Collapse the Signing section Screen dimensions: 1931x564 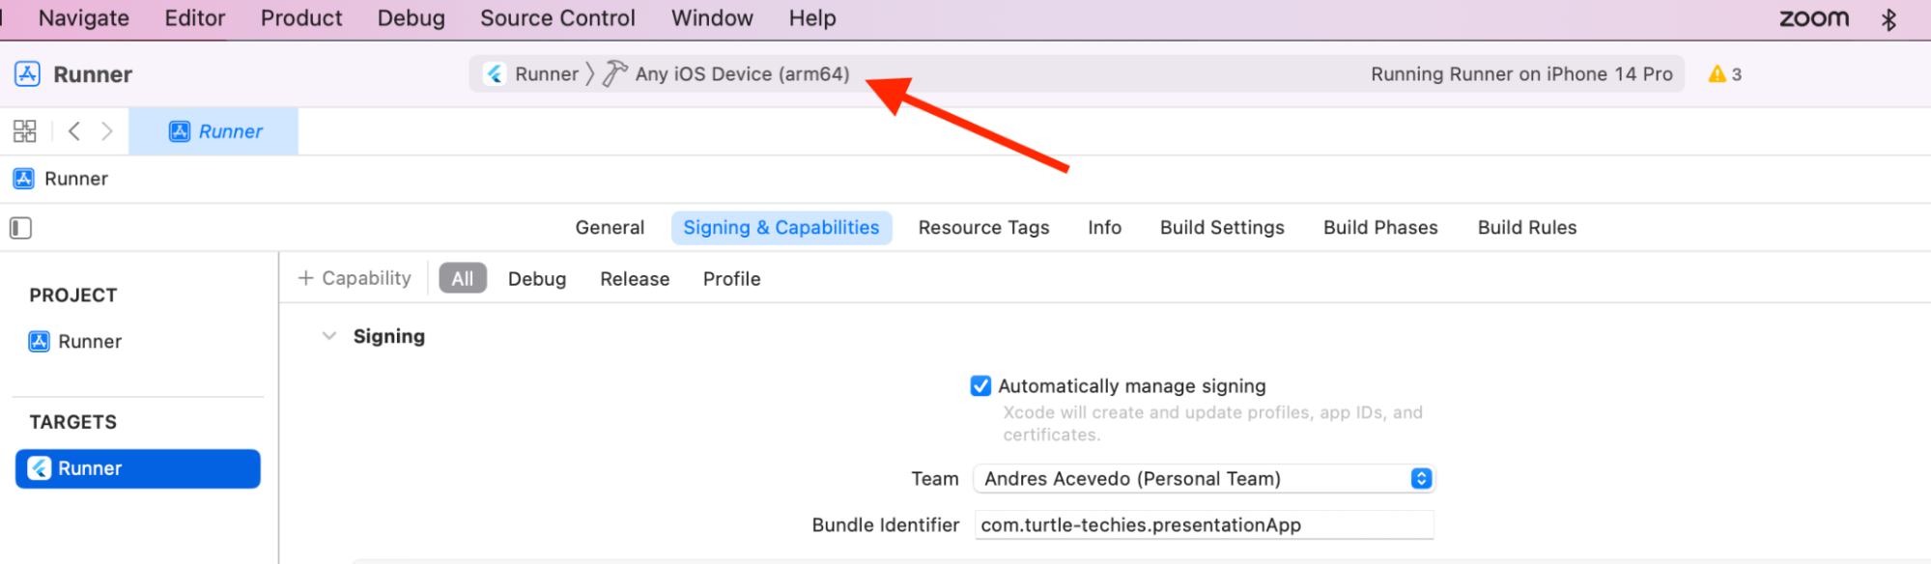click(x=329, y=336)
